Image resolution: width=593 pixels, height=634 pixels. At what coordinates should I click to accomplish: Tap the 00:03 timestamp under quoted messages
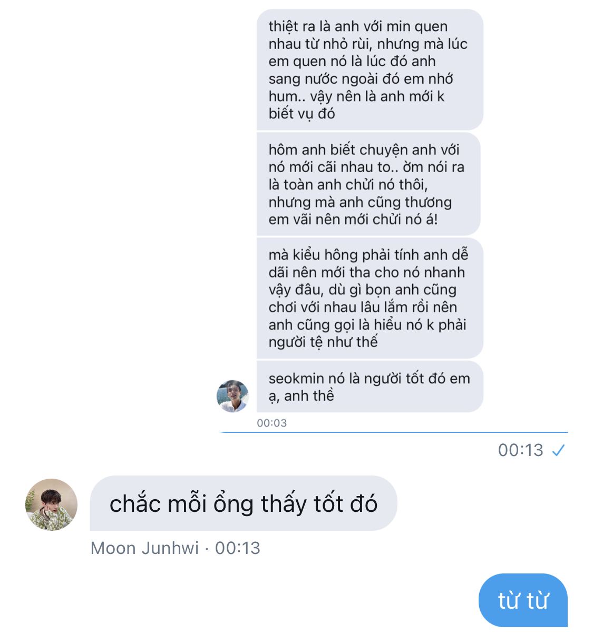point(272,423)
